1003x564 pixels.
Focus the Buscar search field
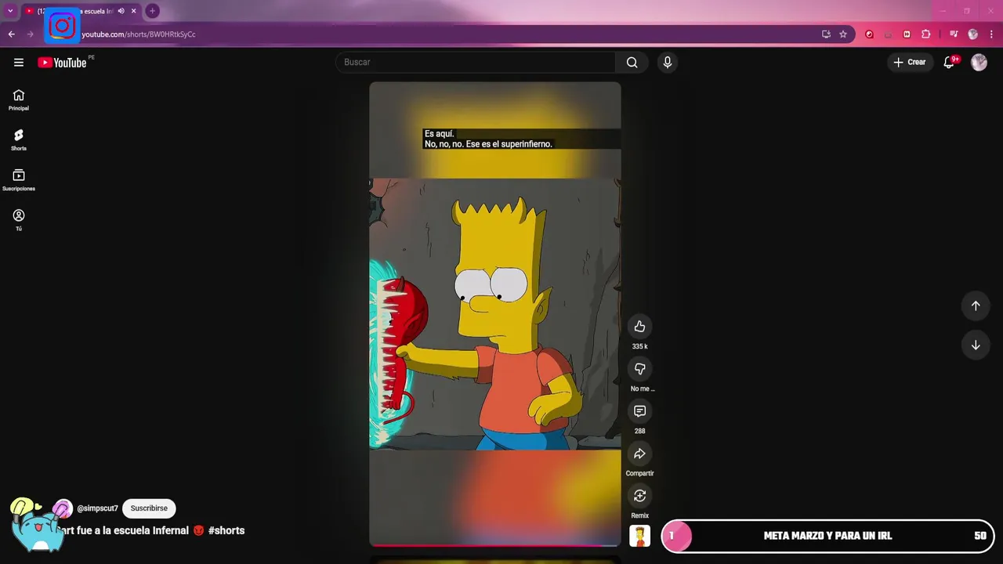point(476,62)
